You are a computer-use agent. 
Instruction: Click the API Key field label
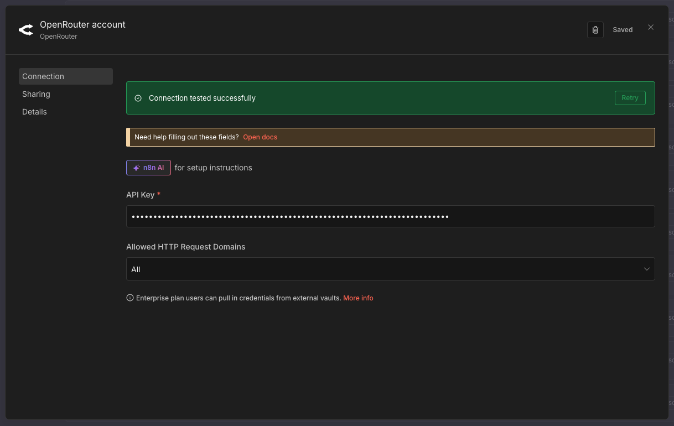pos(140,195)
